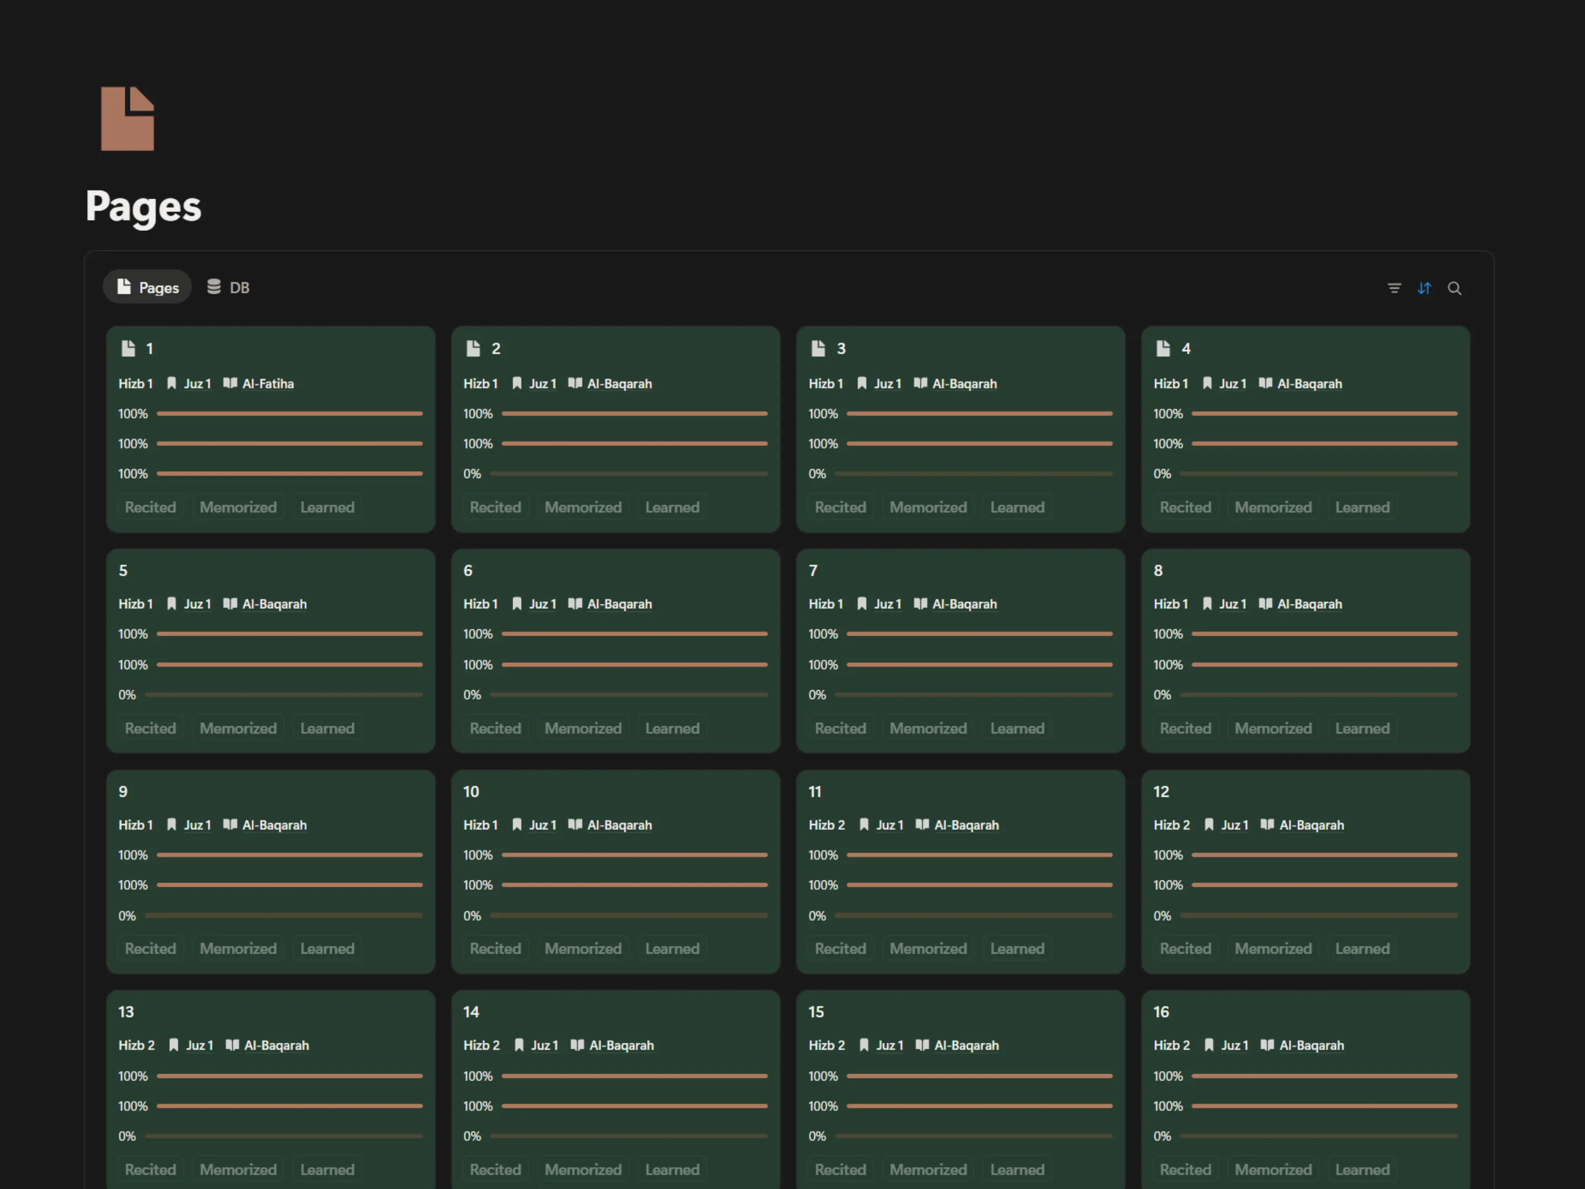The height and width of the screenshot is (1189, 1585).
Task: Click the 0% progress bar on card 14
Action: click(x=629, y=1136)
